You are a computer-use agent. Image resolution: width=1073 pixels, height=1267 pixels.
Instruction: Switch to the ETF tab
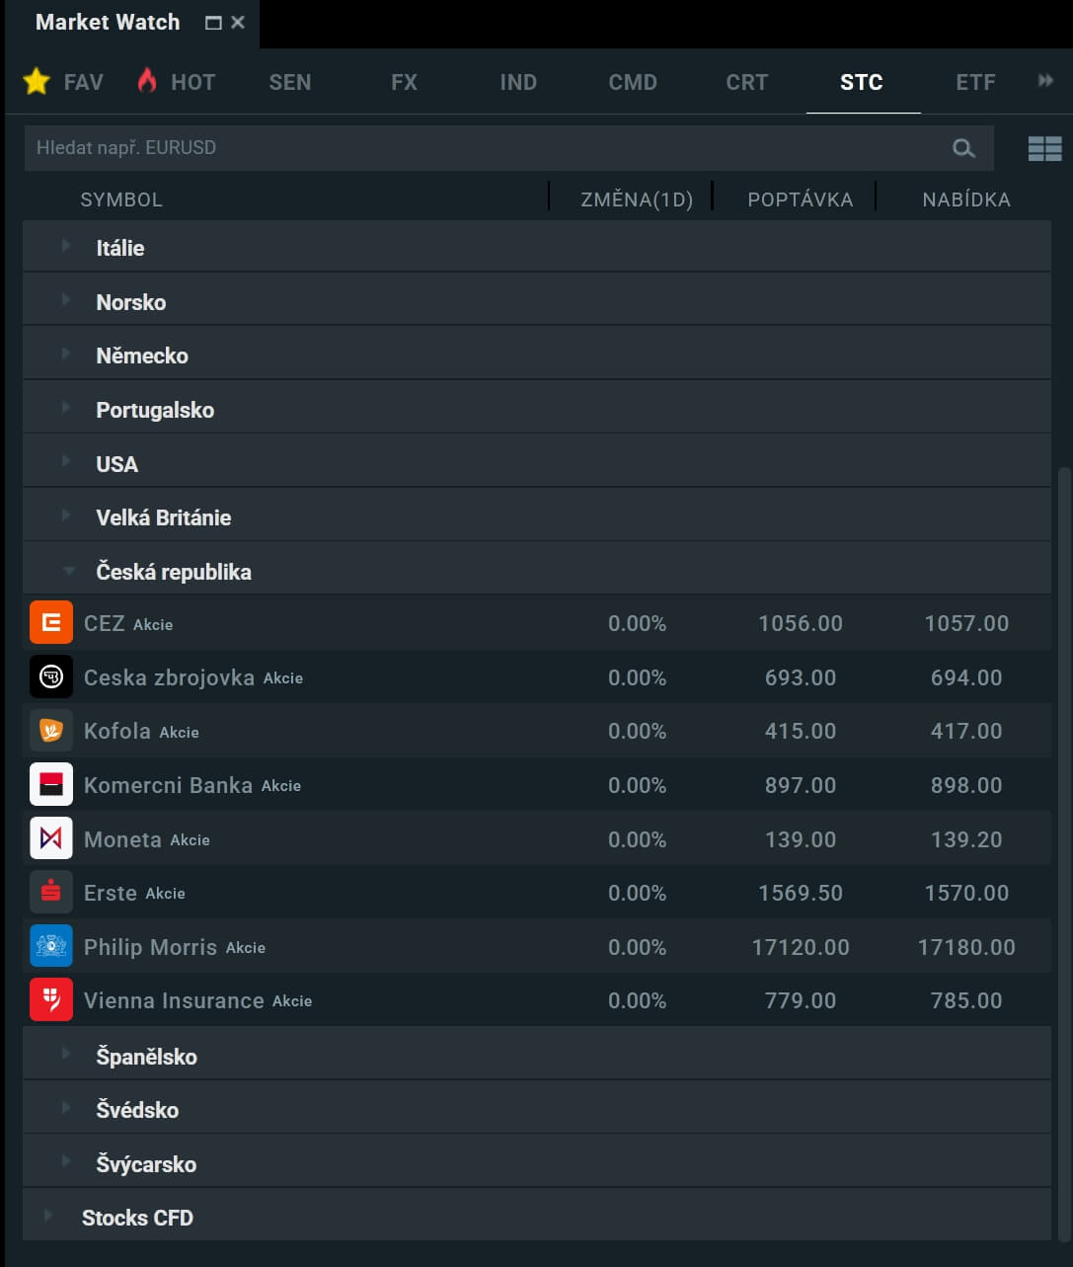[x=974, y=82]
